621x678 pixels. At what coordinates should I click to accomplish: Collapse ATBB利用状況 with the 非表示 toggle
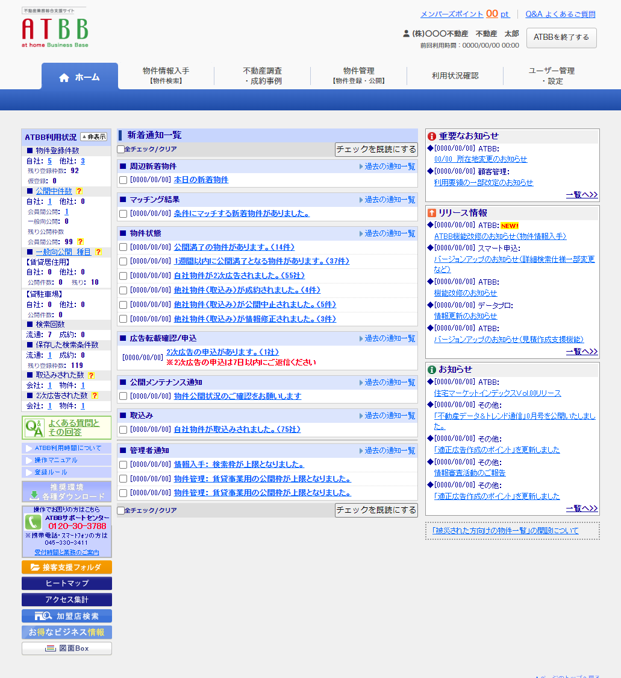tap(94, 137)
